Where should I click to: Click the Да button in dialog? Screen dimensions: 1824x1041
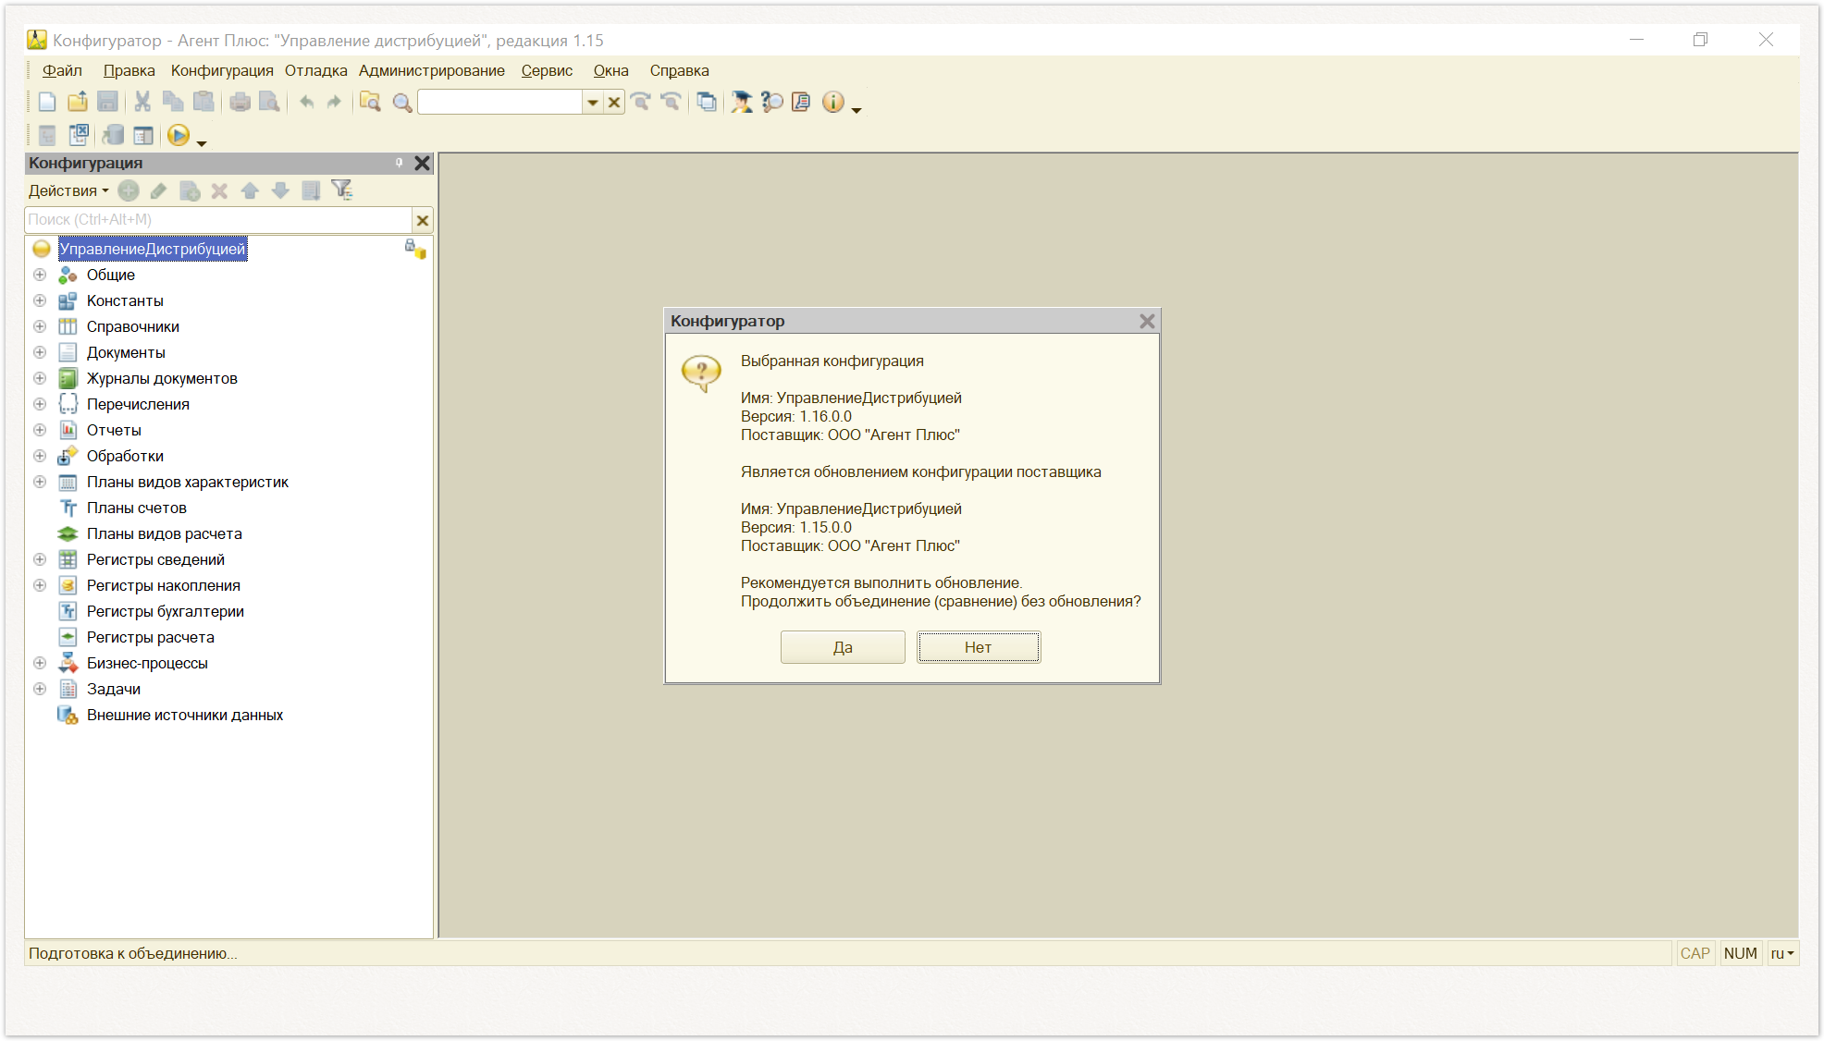pyautogui.click(x=843, y=647)
